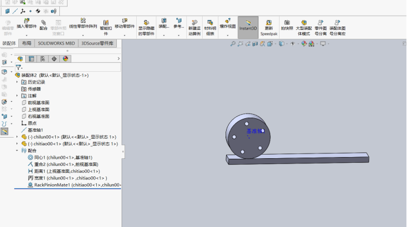Viewport: 407px width, 227px height.
Task: Open Bill of Materials (材料明细表)
Action: point(210,28)
